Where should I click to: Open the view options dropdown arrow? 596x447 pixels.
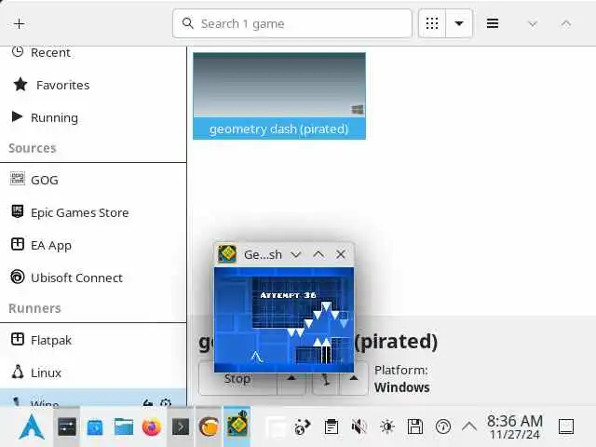coord(459,23)
